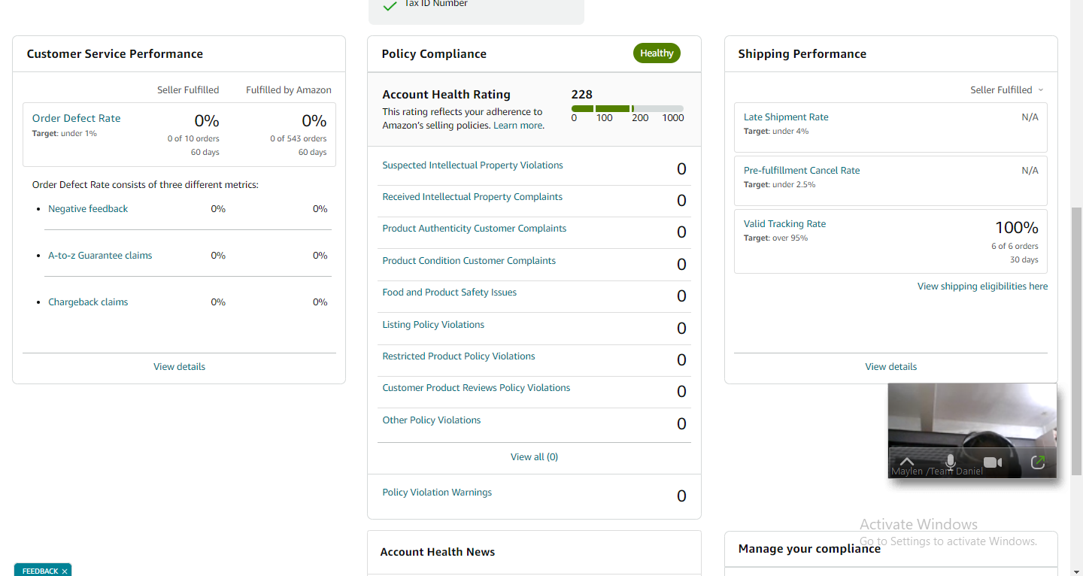Open the Negative feedback metric link
The height and width of the screenshot is (576, 1083).
(x=88, y=209)
